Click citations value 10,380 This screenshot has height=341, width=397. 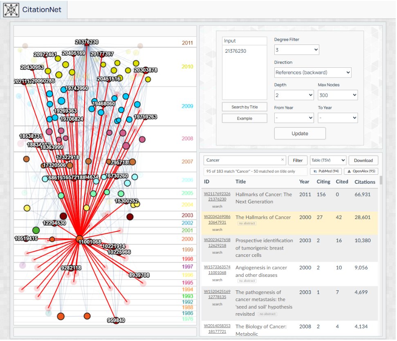[363, 240]
